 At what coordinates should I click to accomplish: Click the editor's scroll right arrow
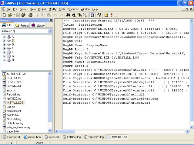coord(187,131)
